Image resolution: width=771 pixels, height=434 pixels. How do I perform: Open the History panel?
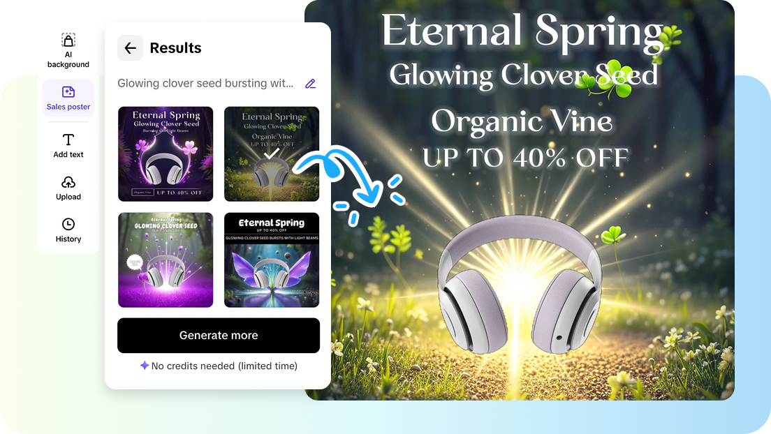click(68, 230)
